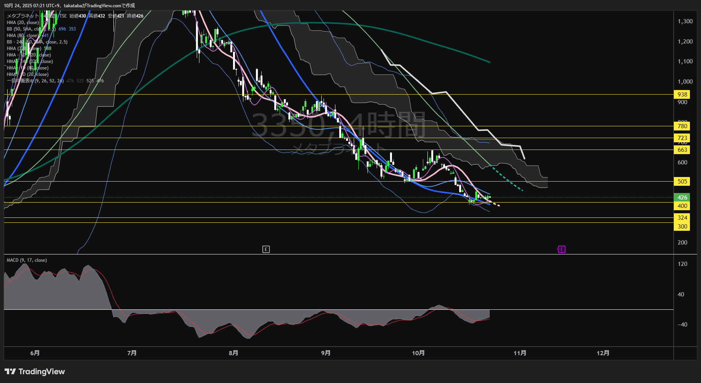Click the yellow 324 price label
The width and height of the screenshot is (701, 383).
click(x=682, y=217)
